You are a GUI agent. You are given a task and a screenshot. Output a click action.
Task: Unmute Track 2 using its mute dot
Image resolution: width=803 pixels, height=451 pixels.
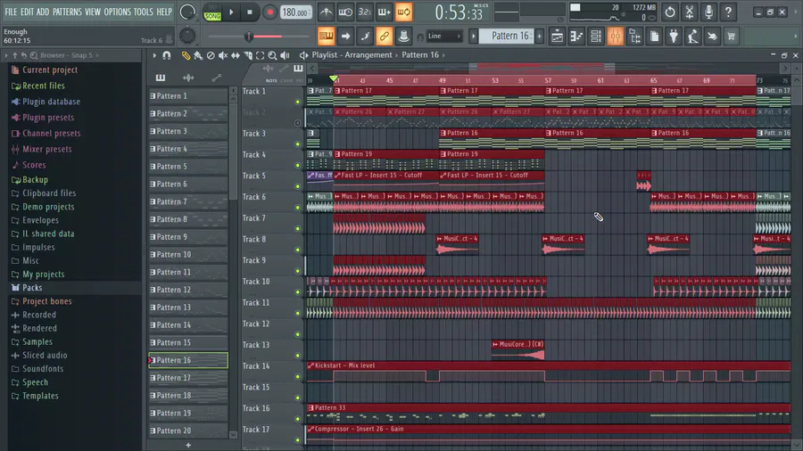297,123
